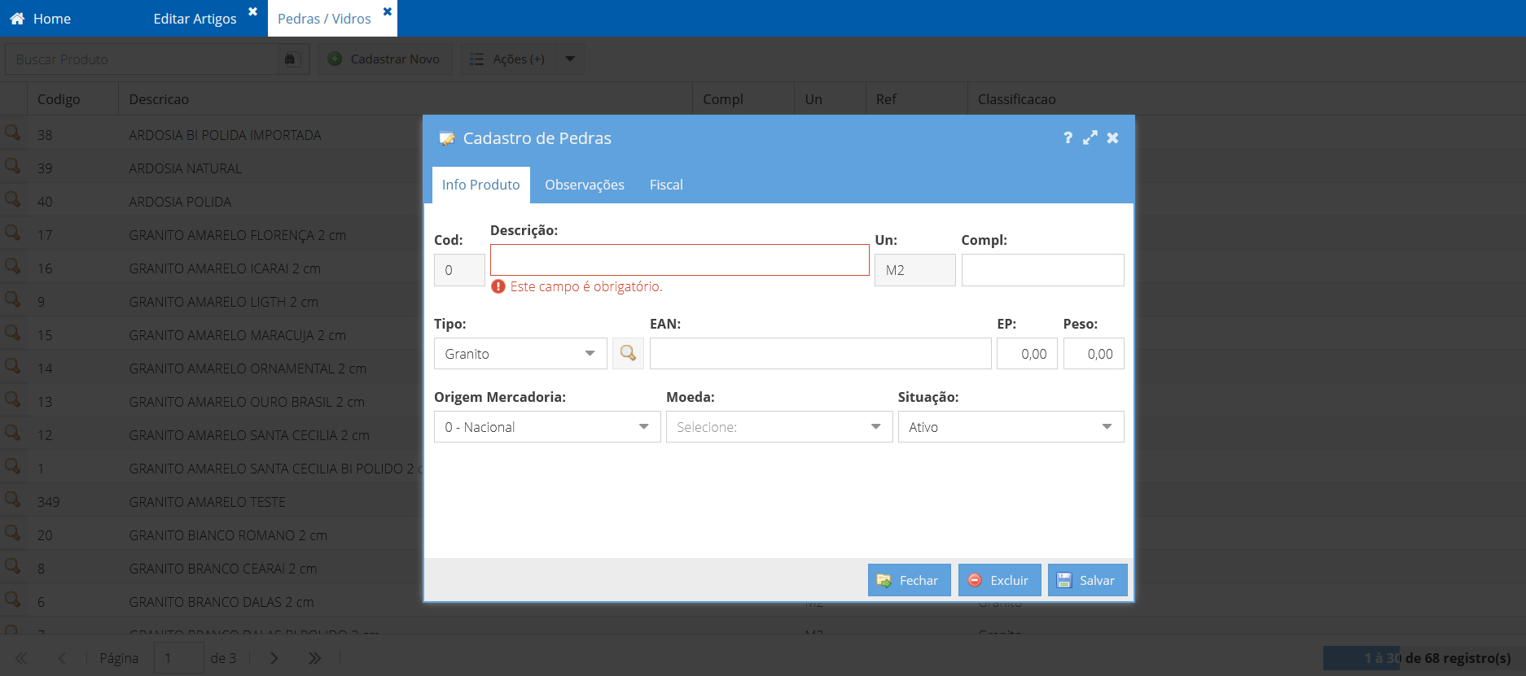
Task: Click the Cadastrar Novo button
Action: [x=385, y=59]
